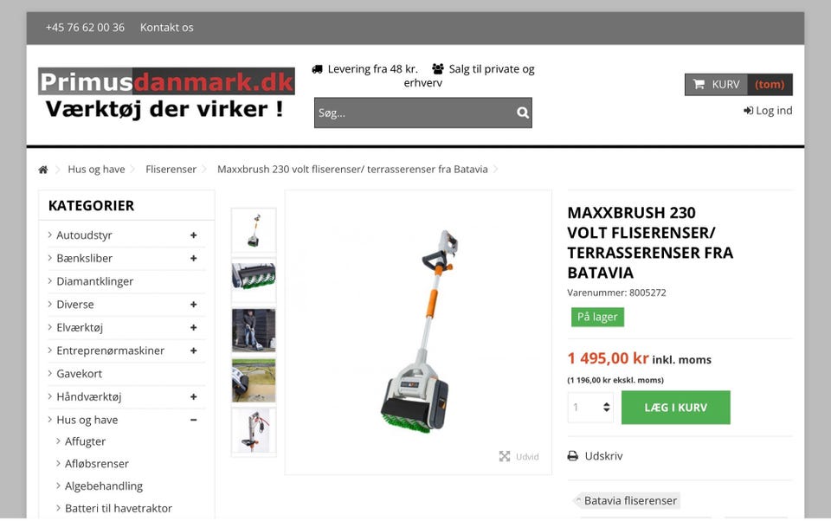This screenshot has width=831, height=521.
Task: Open Kontakt os in top bar
Action: [166, 28]
